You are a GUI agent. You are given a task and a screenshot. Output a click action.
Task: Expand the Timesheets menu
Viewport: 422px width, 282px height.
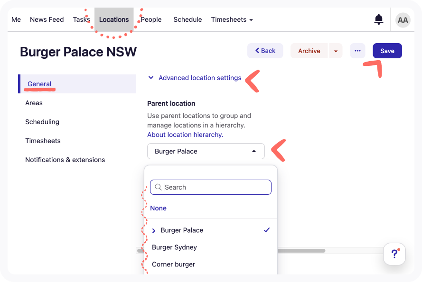coord(232,19)
